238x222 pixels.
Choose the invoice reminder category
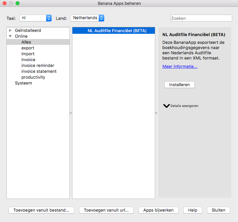[38, 65]
